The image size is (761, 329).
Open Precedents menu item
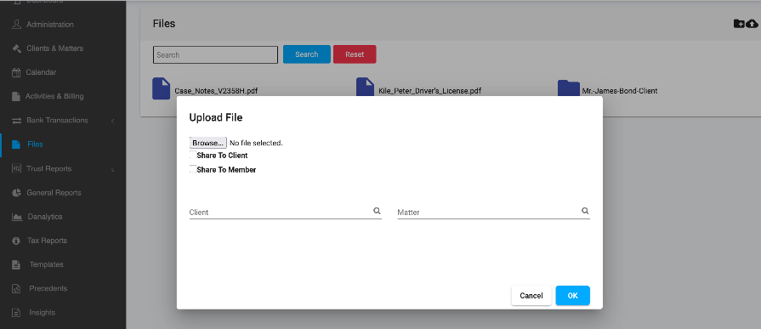[x=48, y=289]
